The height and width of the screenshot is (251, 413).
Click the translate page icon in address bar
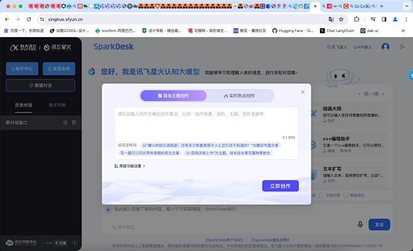click(x=331, y=19)
